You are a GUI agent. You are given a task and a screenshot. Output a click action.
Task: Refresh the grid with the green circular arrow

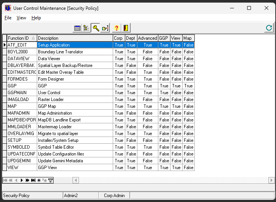click(x=269, y=28)
